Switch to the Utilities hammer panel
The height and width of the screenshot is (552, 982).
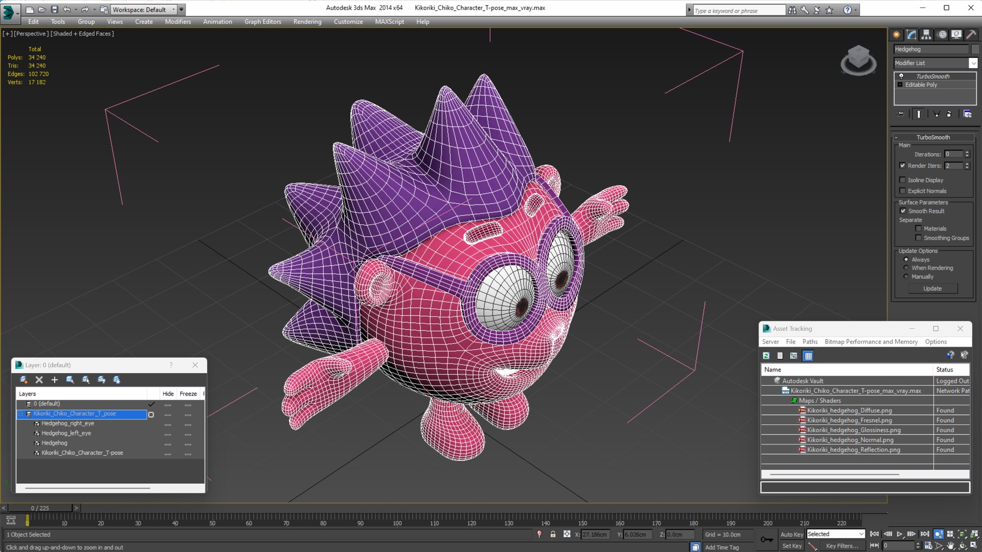pos(971,34)
